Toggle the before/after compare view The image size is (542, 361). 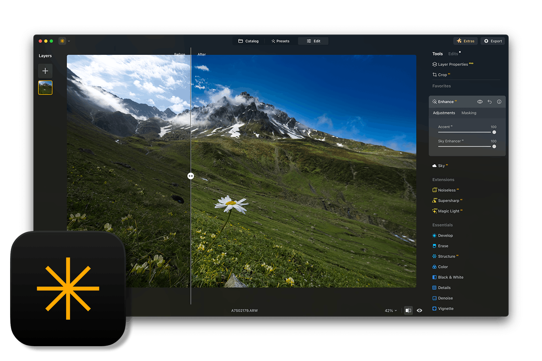408,310
